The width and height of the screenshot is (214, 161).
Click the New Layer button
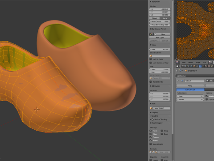pyautogui.click(x=160, y=38)
